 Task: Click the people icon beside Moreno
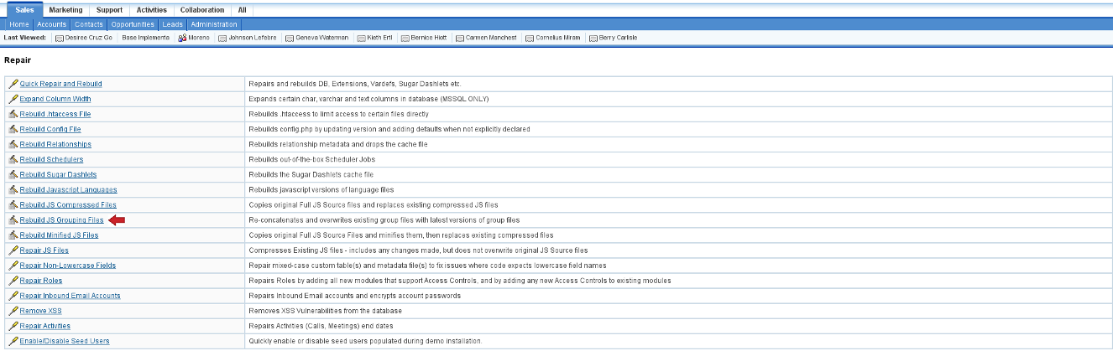(x=181, y=39)
